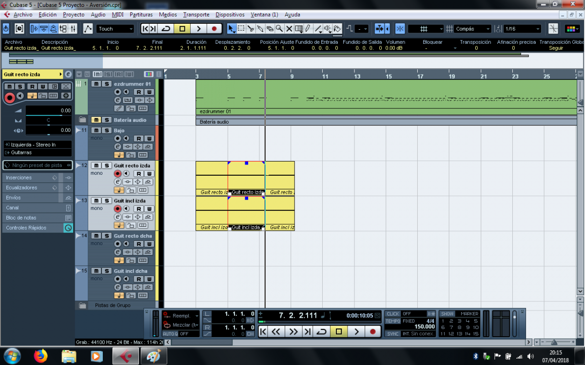Show the Inspector panel
The image size is (585, 365).
coord(34,29)
